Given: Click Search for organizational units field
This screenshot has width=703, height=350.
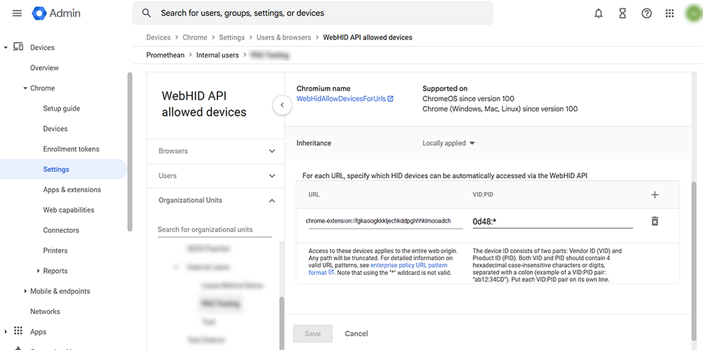Looking at the screenshot, I should (215, 229).
